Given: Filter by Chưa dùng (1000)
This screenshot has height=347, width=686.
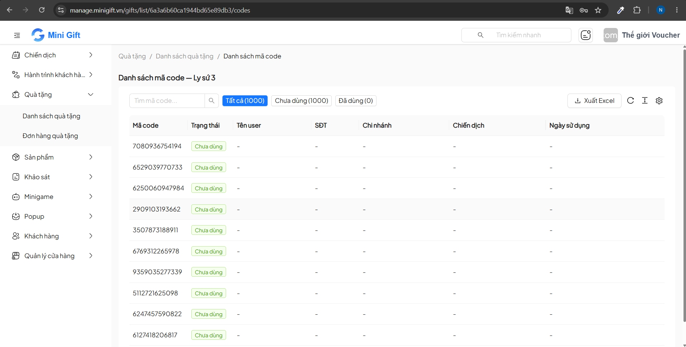Looking at the screenshot, I should [301, 101].
